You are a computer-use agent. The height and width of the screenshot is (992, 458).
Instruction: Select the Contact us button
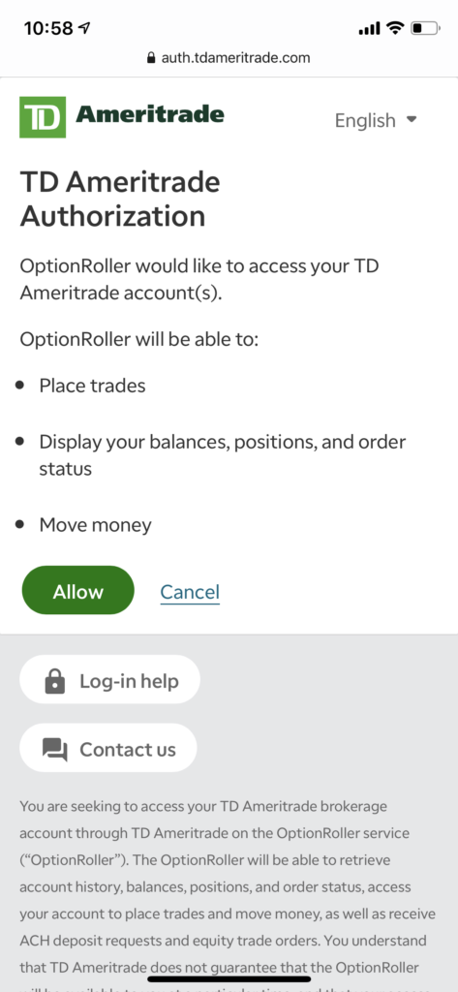tap(108, 749)
